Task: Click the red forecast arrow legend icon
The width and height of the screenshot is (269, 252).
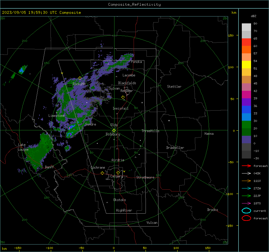Action: [246, 166]
